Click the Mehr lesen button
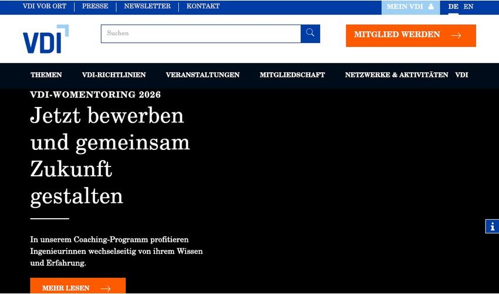The image size is (499, 294). tap(78, 286)
